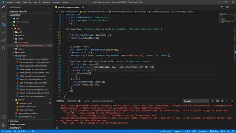Open notifications bell in status bar
Viewport: 236px width, 133px height.
[233, 131]
